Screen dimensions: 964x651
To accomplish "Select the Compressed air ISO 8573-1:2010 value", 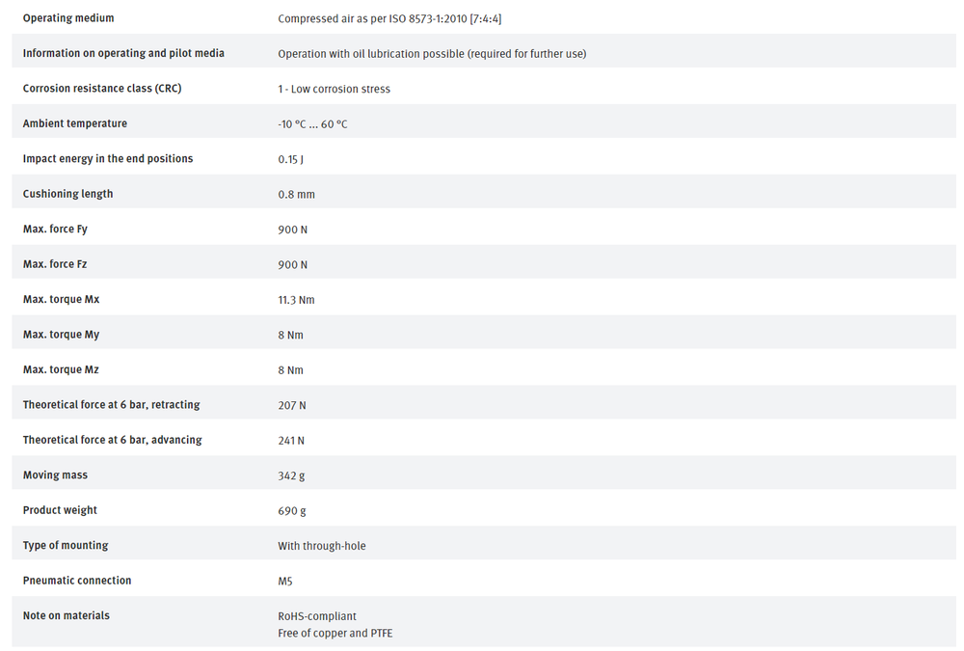I will click(389, 18).
